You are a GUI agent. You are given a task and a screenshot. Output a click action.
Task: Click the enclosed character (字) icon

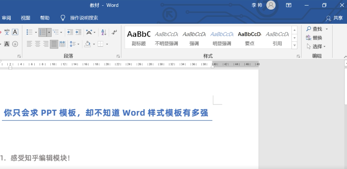coord(15,44)
